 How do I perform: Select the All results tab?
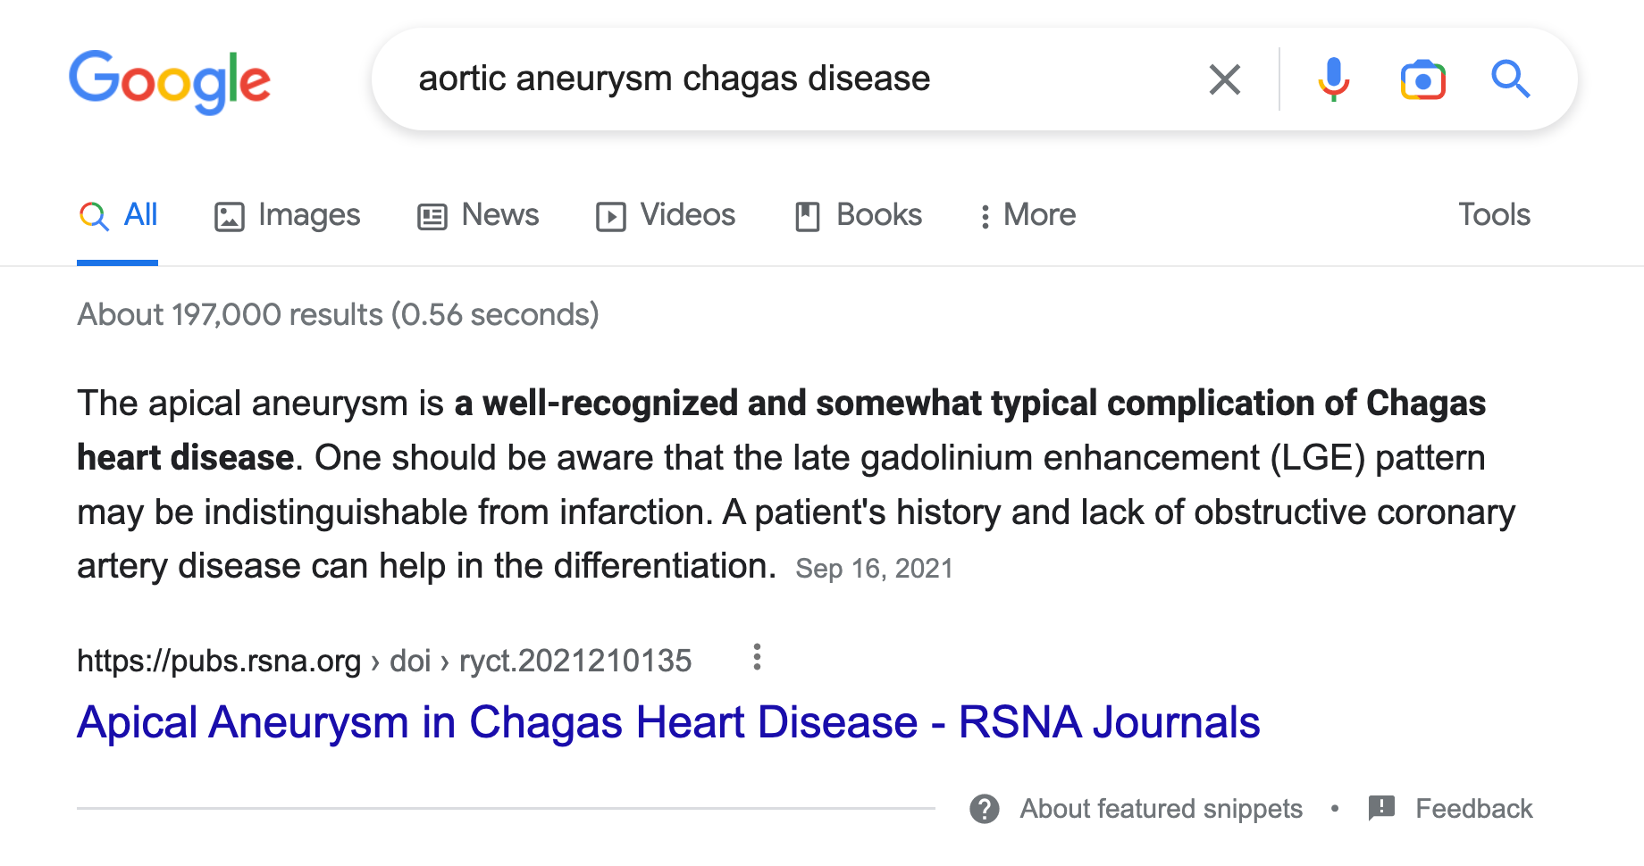[119, 215]
